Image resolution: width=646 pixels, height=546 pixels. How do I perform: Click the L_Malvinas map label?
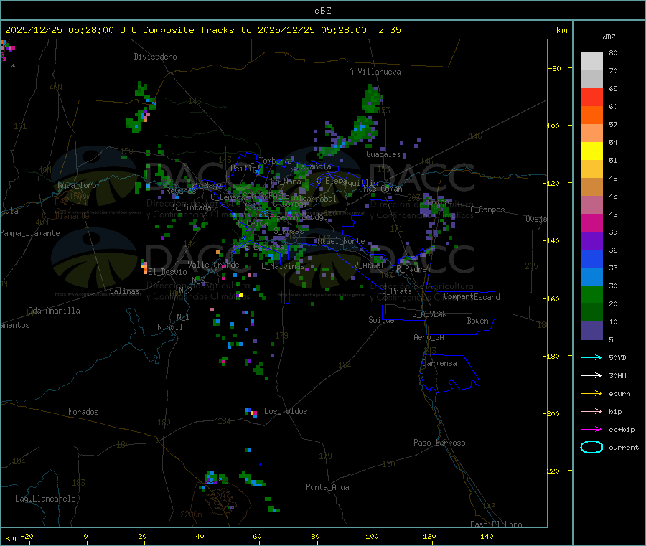283,266
